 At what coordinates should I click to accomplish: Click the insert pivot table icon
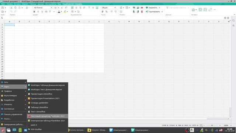point(200,10)
